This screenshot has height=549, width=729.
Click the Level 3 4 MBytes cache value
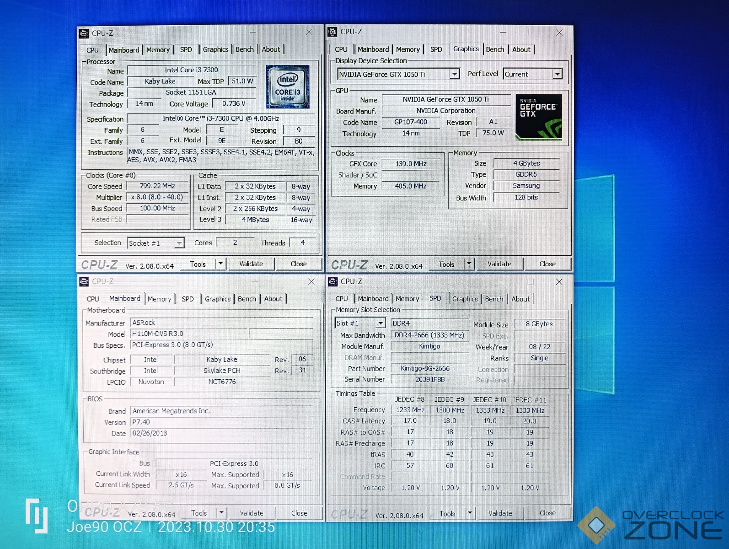pos(255,220)
